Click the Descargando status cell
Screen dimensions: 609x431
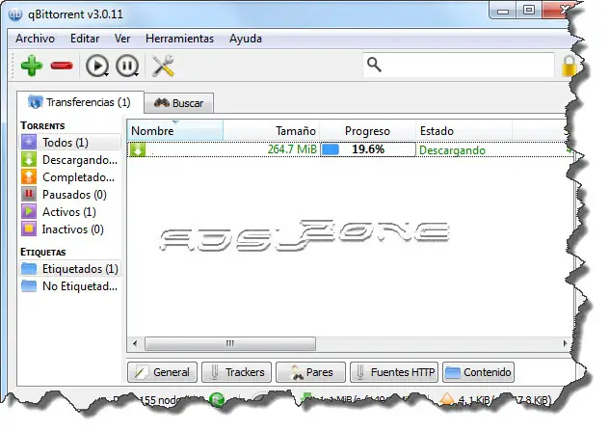click(x=453, y=150)
